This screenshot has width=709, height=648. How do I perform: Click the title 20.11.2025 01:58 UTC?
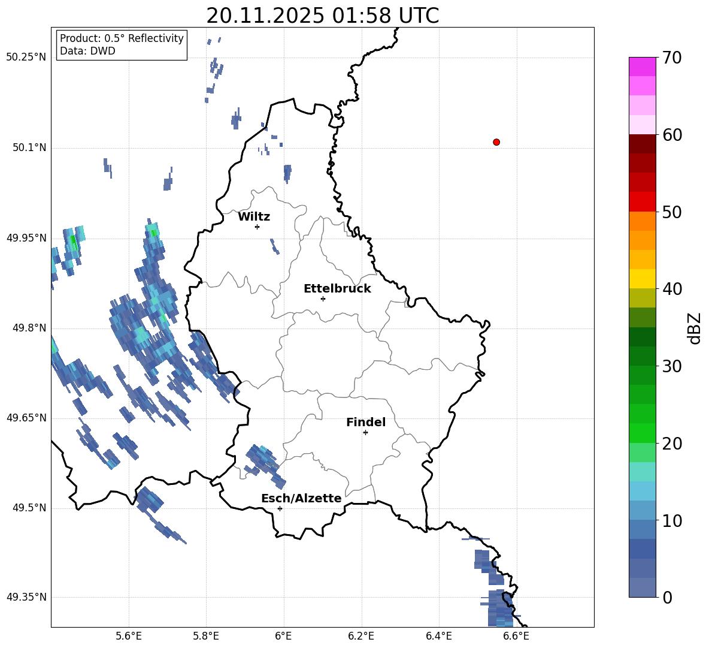pyautogui.click(x=323, y=16)
